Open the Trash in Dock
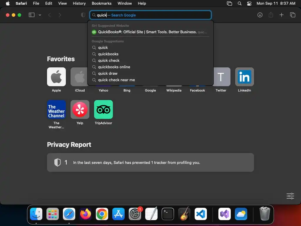 [265, 214]
